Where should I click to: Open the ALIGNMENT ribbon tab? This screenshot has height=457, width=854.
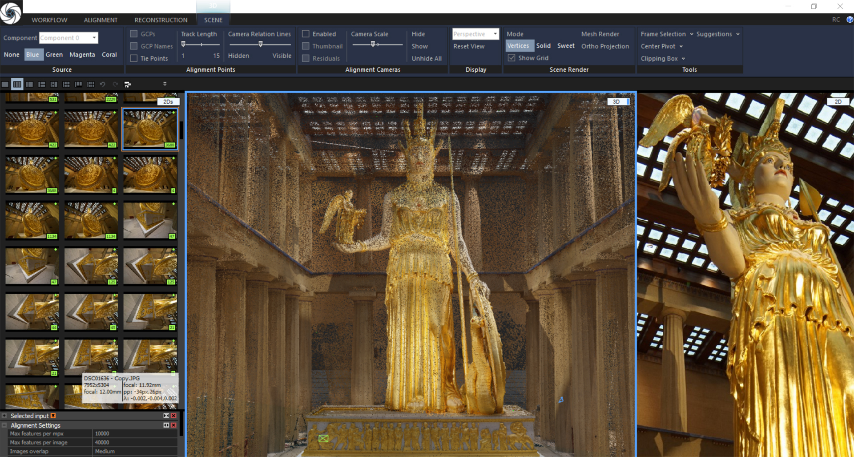(101, 20)
